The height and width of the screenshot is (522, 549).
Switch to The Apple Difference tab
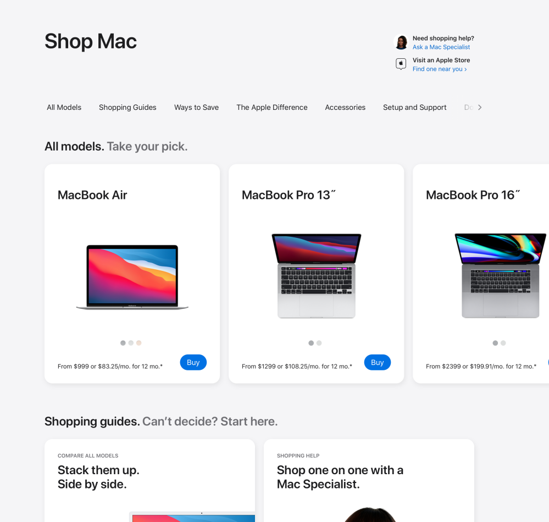(x=272, y=108)
